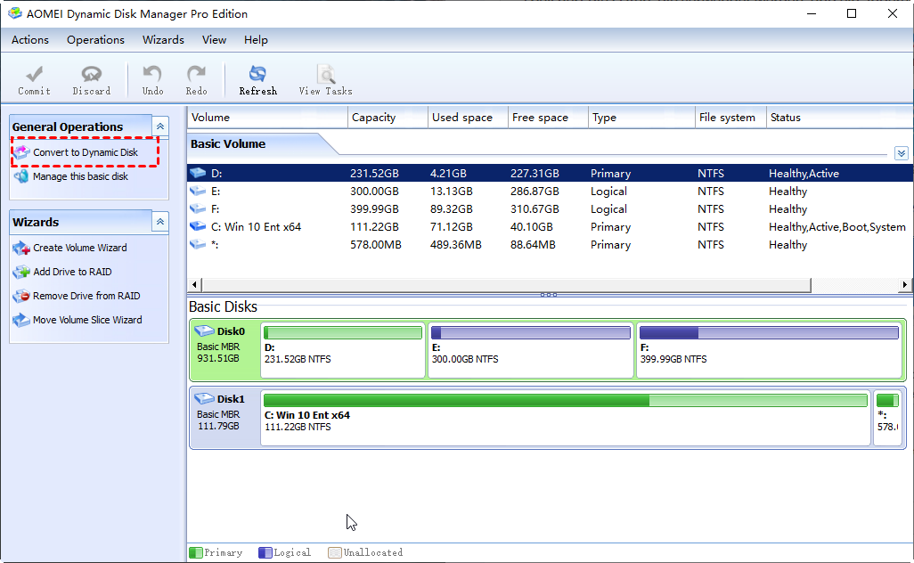The height and width of the screenshot is (563, 914).
Task: Click the Basic Disks section heading
Action: tap(223, 306)
